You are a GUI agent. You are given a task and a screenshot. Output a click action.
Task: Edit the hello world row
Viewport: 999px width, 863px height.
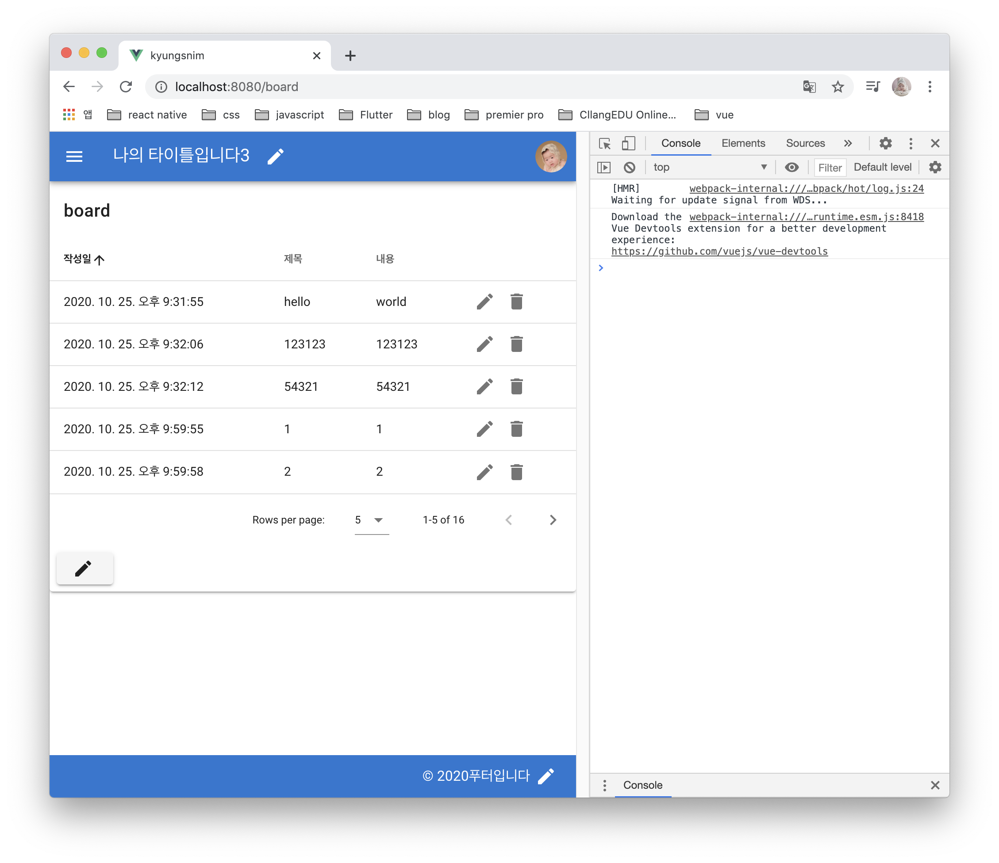click(x=484, y=302)
